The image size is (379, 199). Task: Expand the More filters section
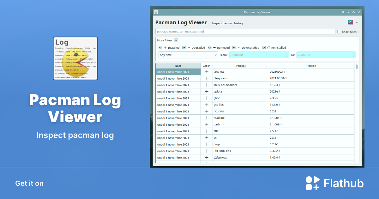(x=176, y=40)
